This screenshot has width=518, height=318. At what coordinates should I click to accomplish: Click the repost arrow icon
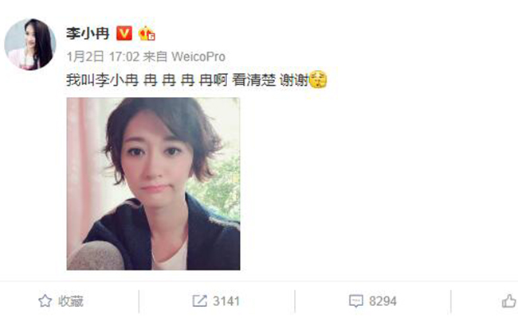click(x=199, y=301)
